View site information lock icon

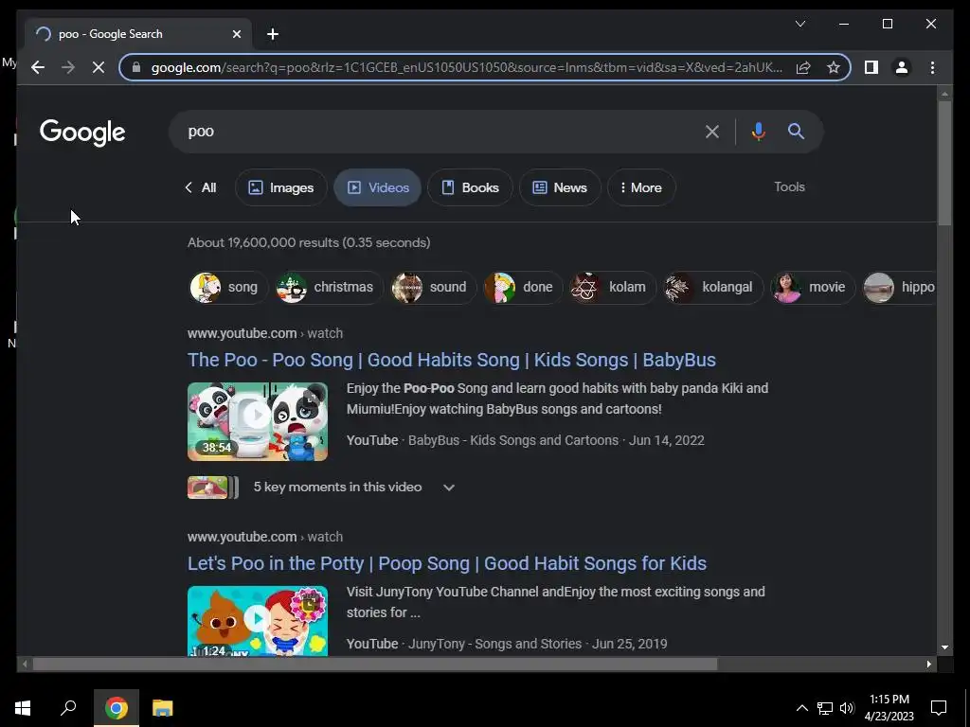136,67
